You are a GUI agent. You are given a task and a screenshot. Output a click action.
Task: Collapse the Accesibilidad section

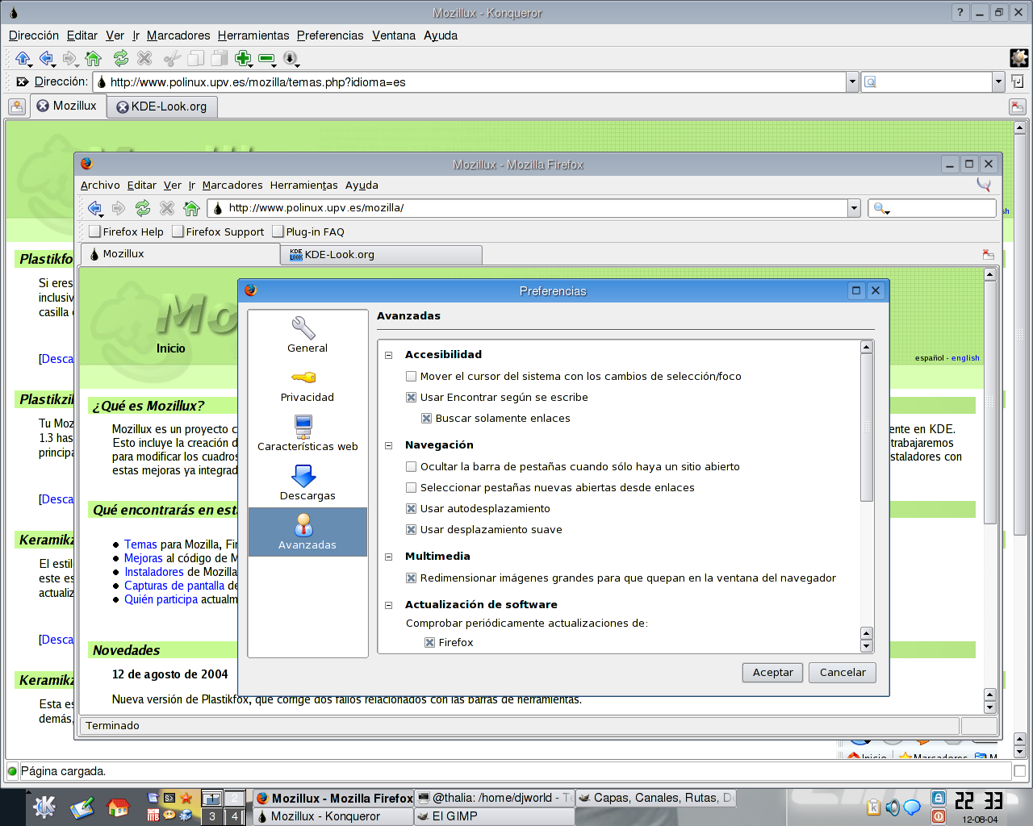click(x=388, y=355)
